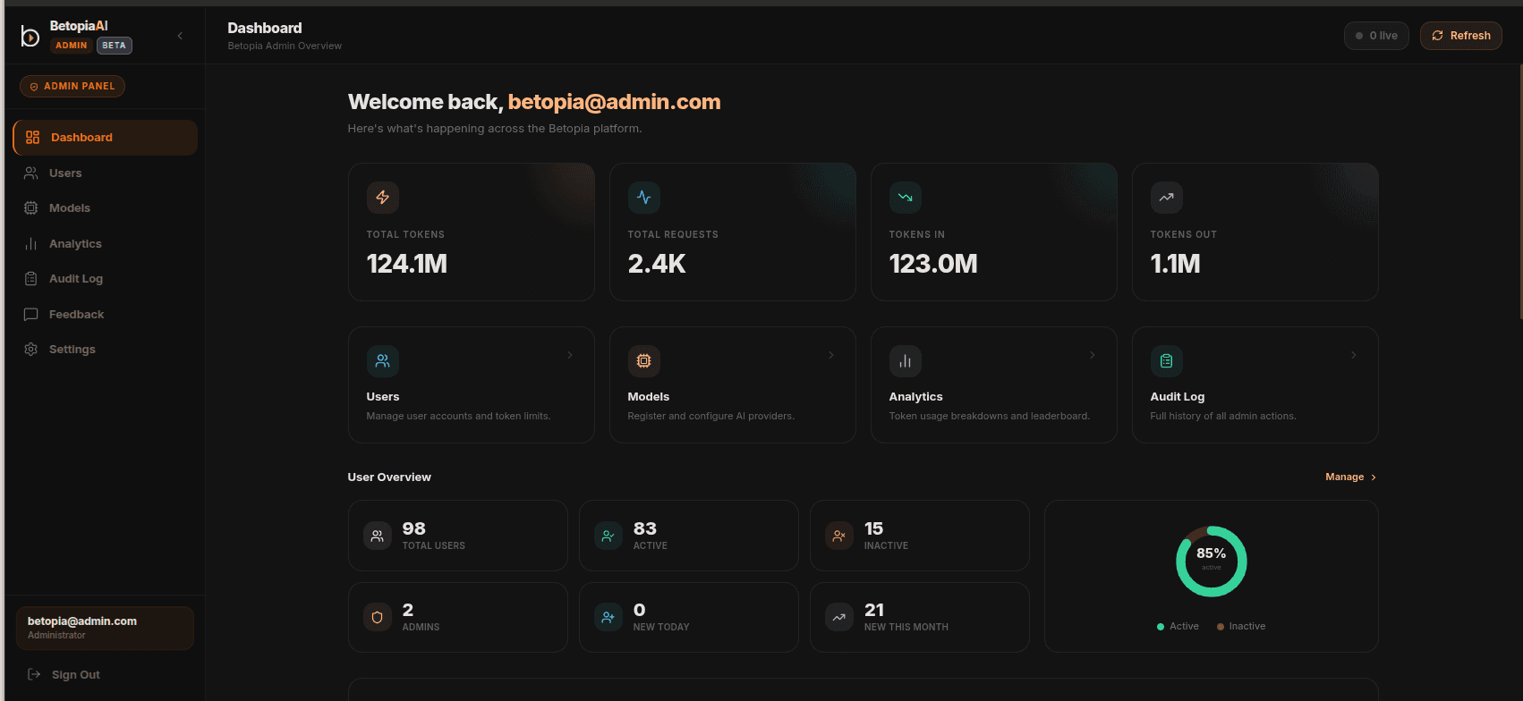The height and width of the screenshot is (701, 1523).
Task: Click the Users quick-link card icon
Action: [x=383, y=361]
